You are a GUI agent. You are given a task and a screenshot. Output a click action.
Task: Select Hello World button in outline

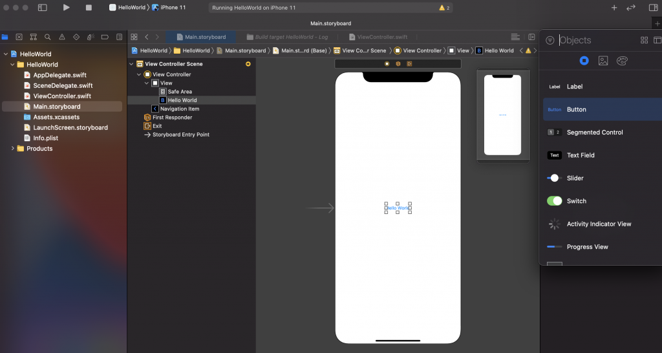191,100
